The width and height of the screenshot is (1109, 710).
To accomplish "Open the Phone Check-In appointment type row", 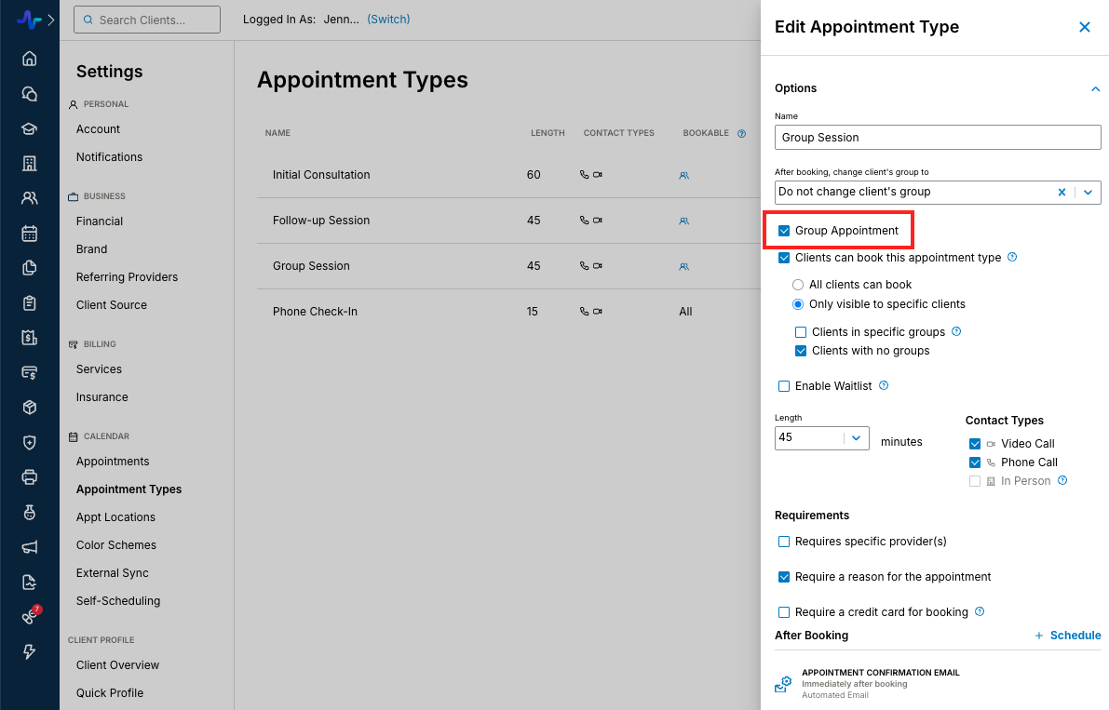I will [508, 312].
